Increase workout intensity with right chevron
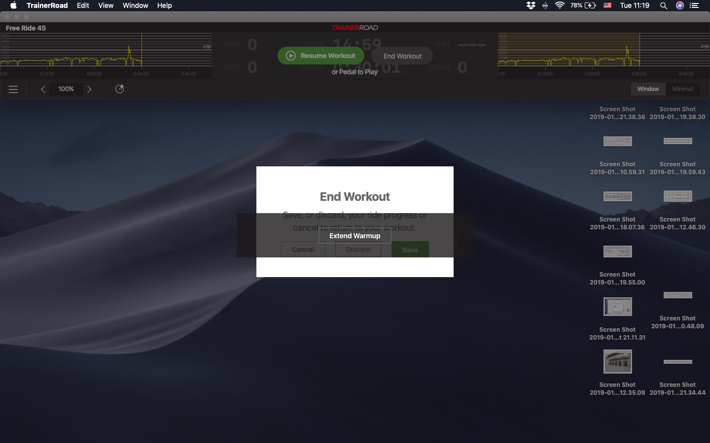 coord(89,89)
